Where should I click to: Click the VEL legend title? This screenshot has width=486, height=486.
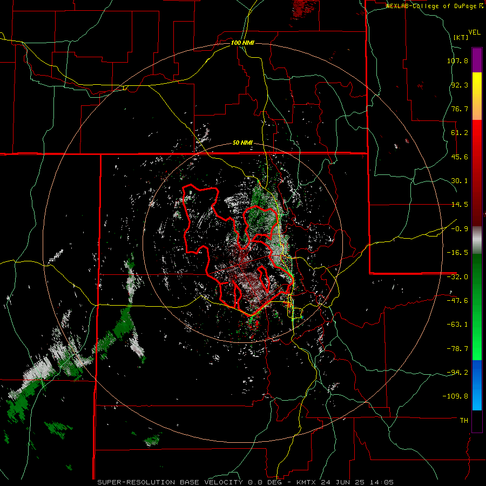(x=475, y=32)
